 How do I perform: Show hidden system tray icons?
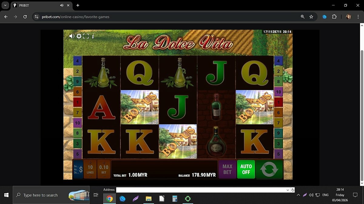(298, 195)
